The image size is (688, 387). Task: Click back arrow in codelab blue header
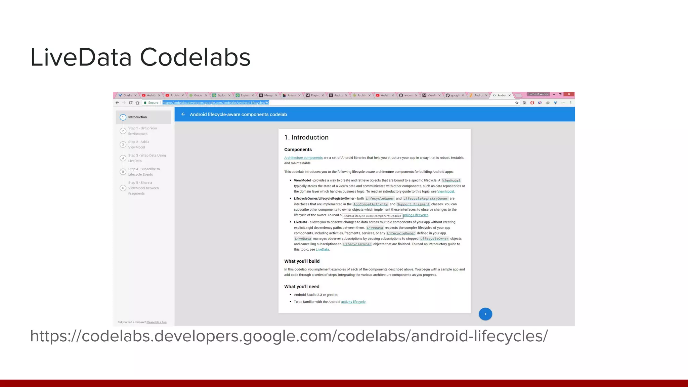tap(183, 114)
